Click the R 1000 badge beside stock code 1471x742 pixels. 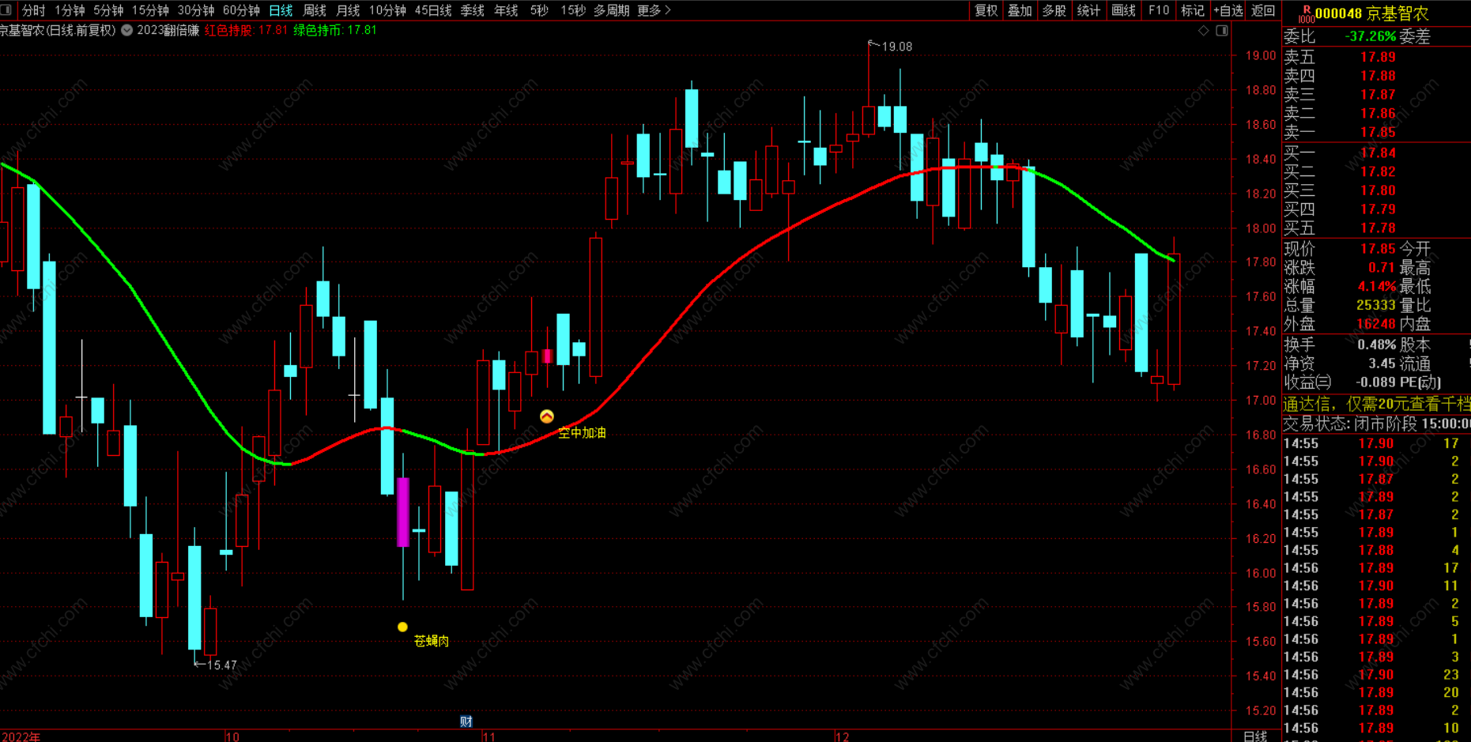coord(1306,13)
